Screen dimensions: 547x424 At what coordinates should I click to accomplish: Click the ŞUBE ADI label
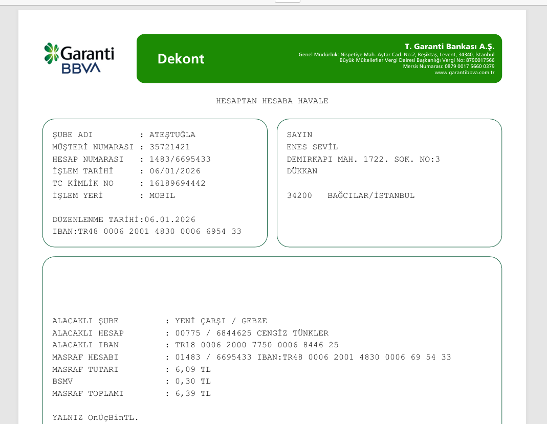click(73, 135)
